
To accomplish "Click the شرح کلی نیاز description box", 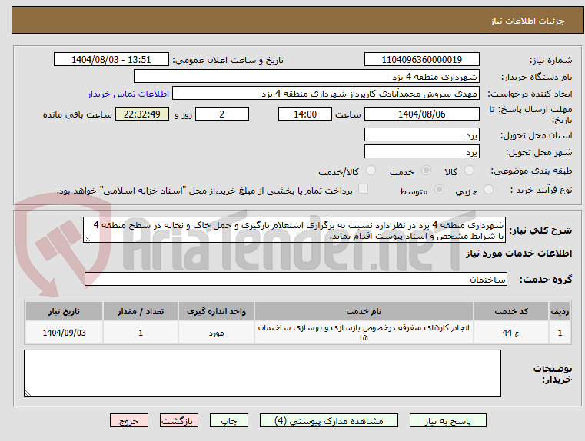I will [294, 230].
